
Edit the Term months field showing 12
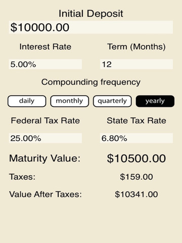click(136, 64)
